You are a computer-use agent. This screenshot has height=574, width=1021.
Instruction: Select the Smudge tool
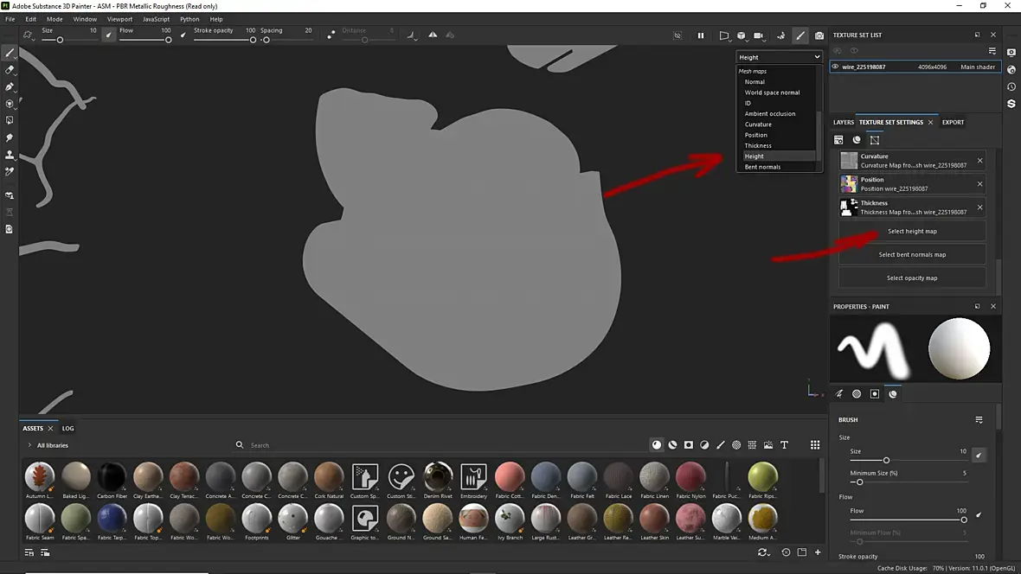tap(10, 137)
